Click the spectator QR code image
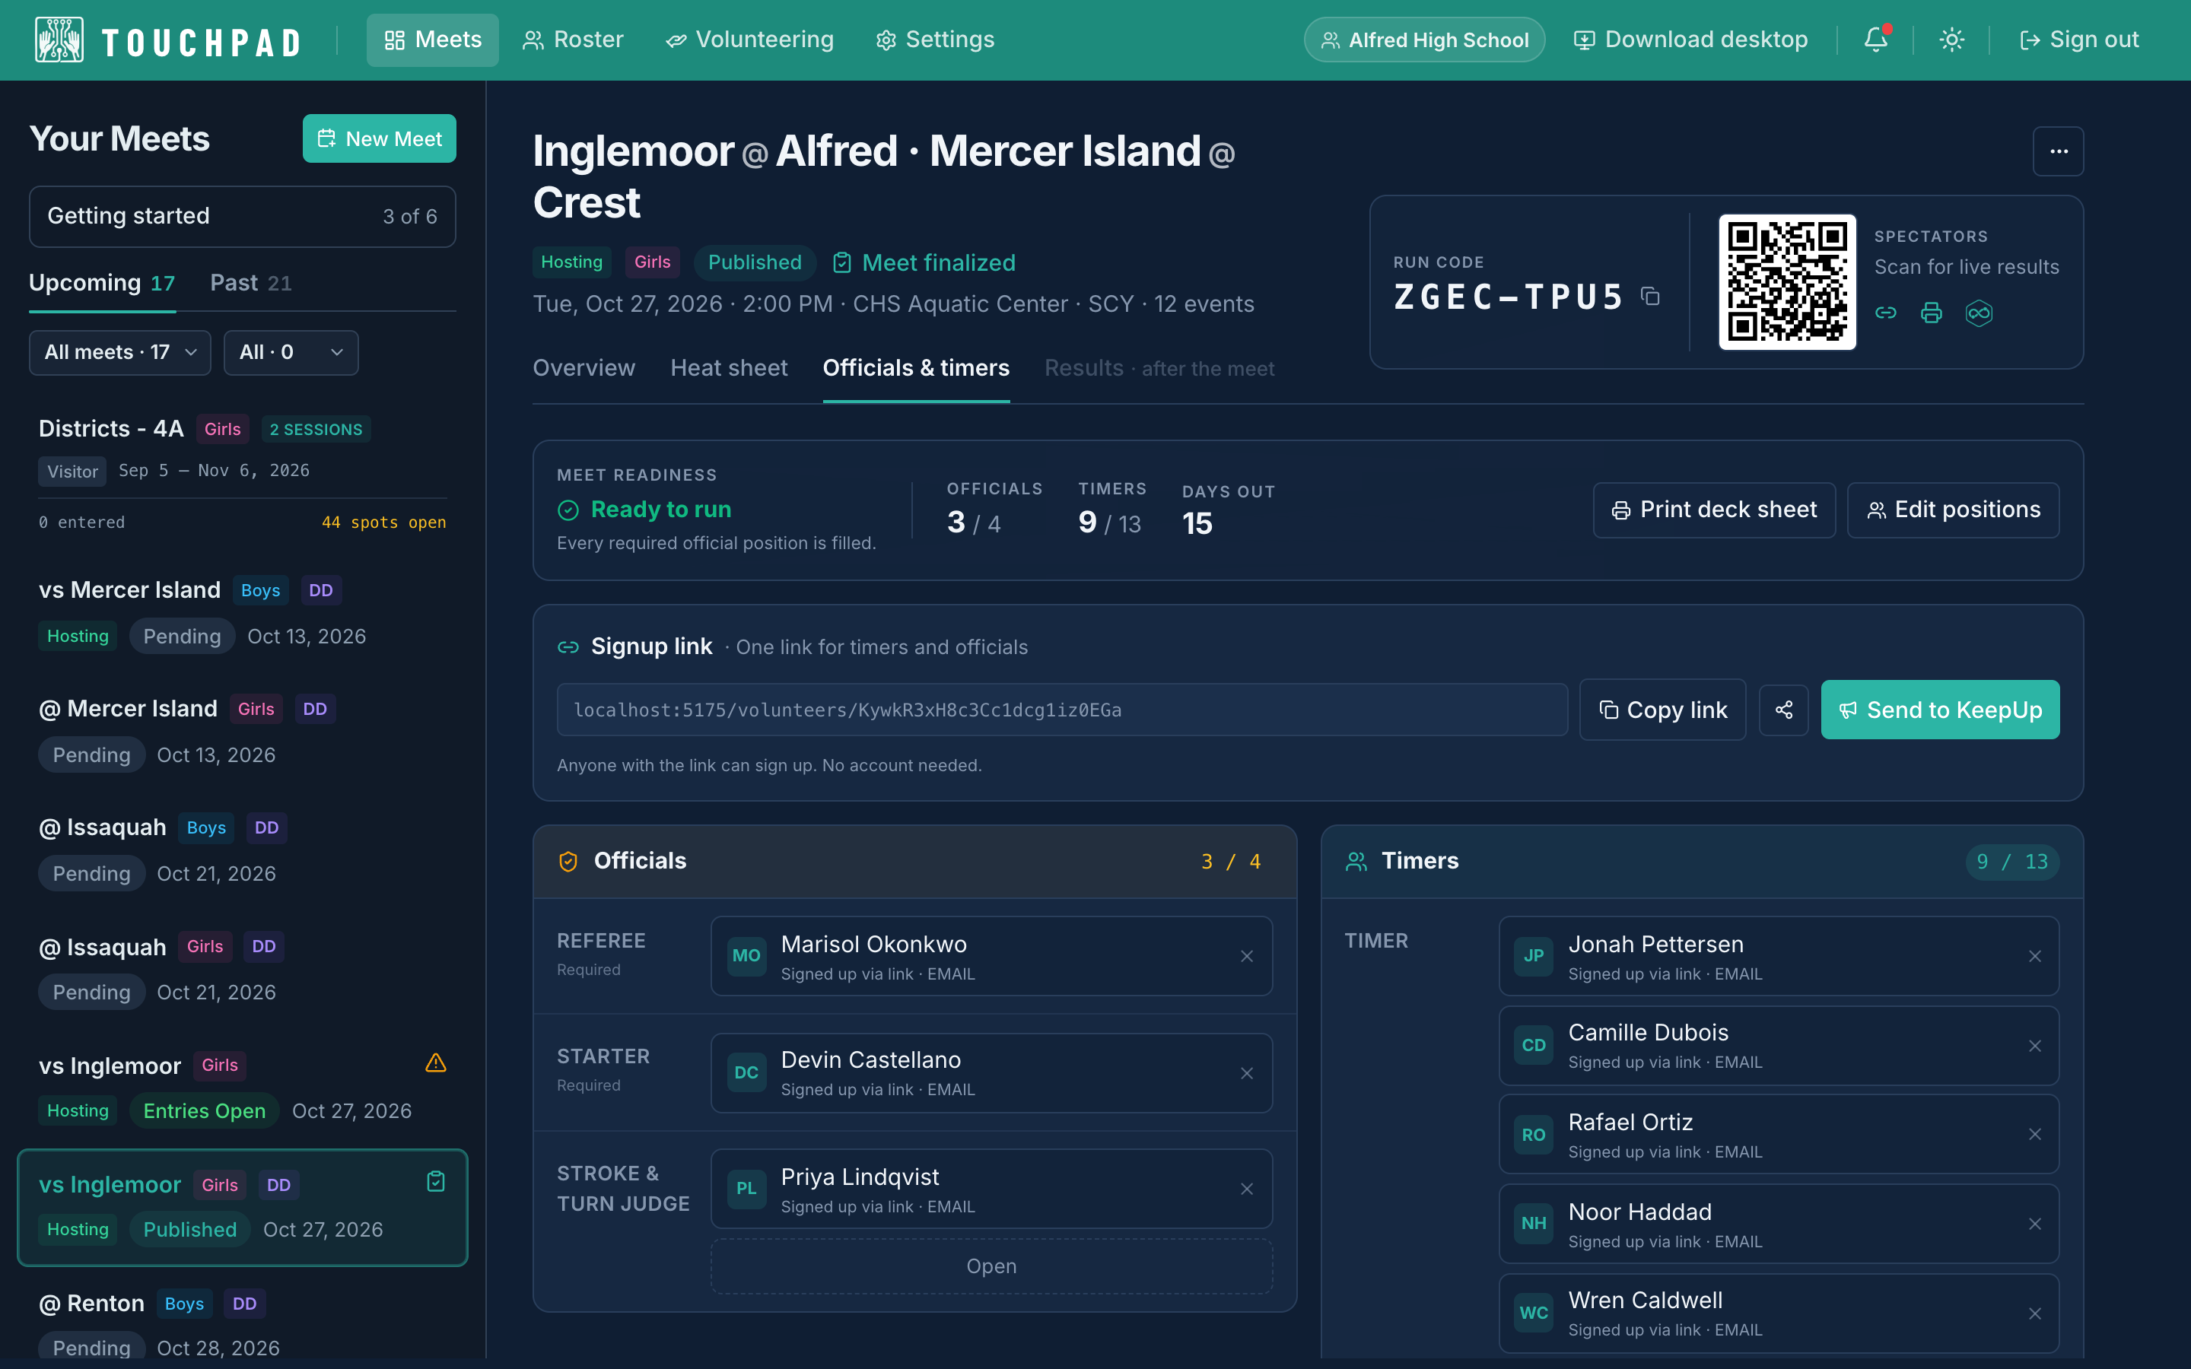This screenshot has width=2191, height=1369. click(x=1787, y=282)
